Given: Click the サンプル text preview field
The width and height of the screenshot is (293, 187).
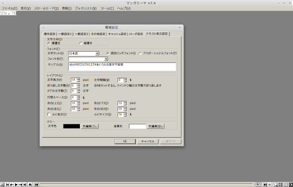Looking at the screenshot, I should (x=122, y=67).
